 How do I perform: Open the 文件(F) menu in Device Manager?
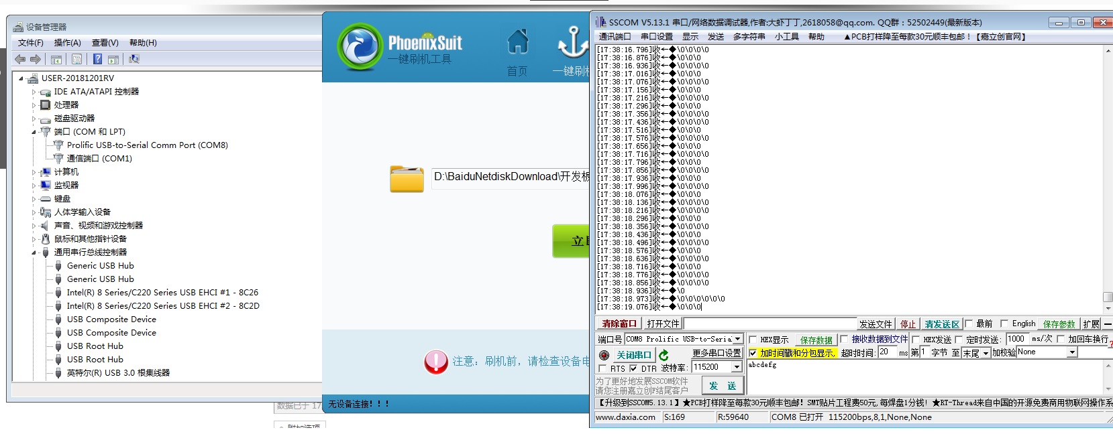click(30, 43)
